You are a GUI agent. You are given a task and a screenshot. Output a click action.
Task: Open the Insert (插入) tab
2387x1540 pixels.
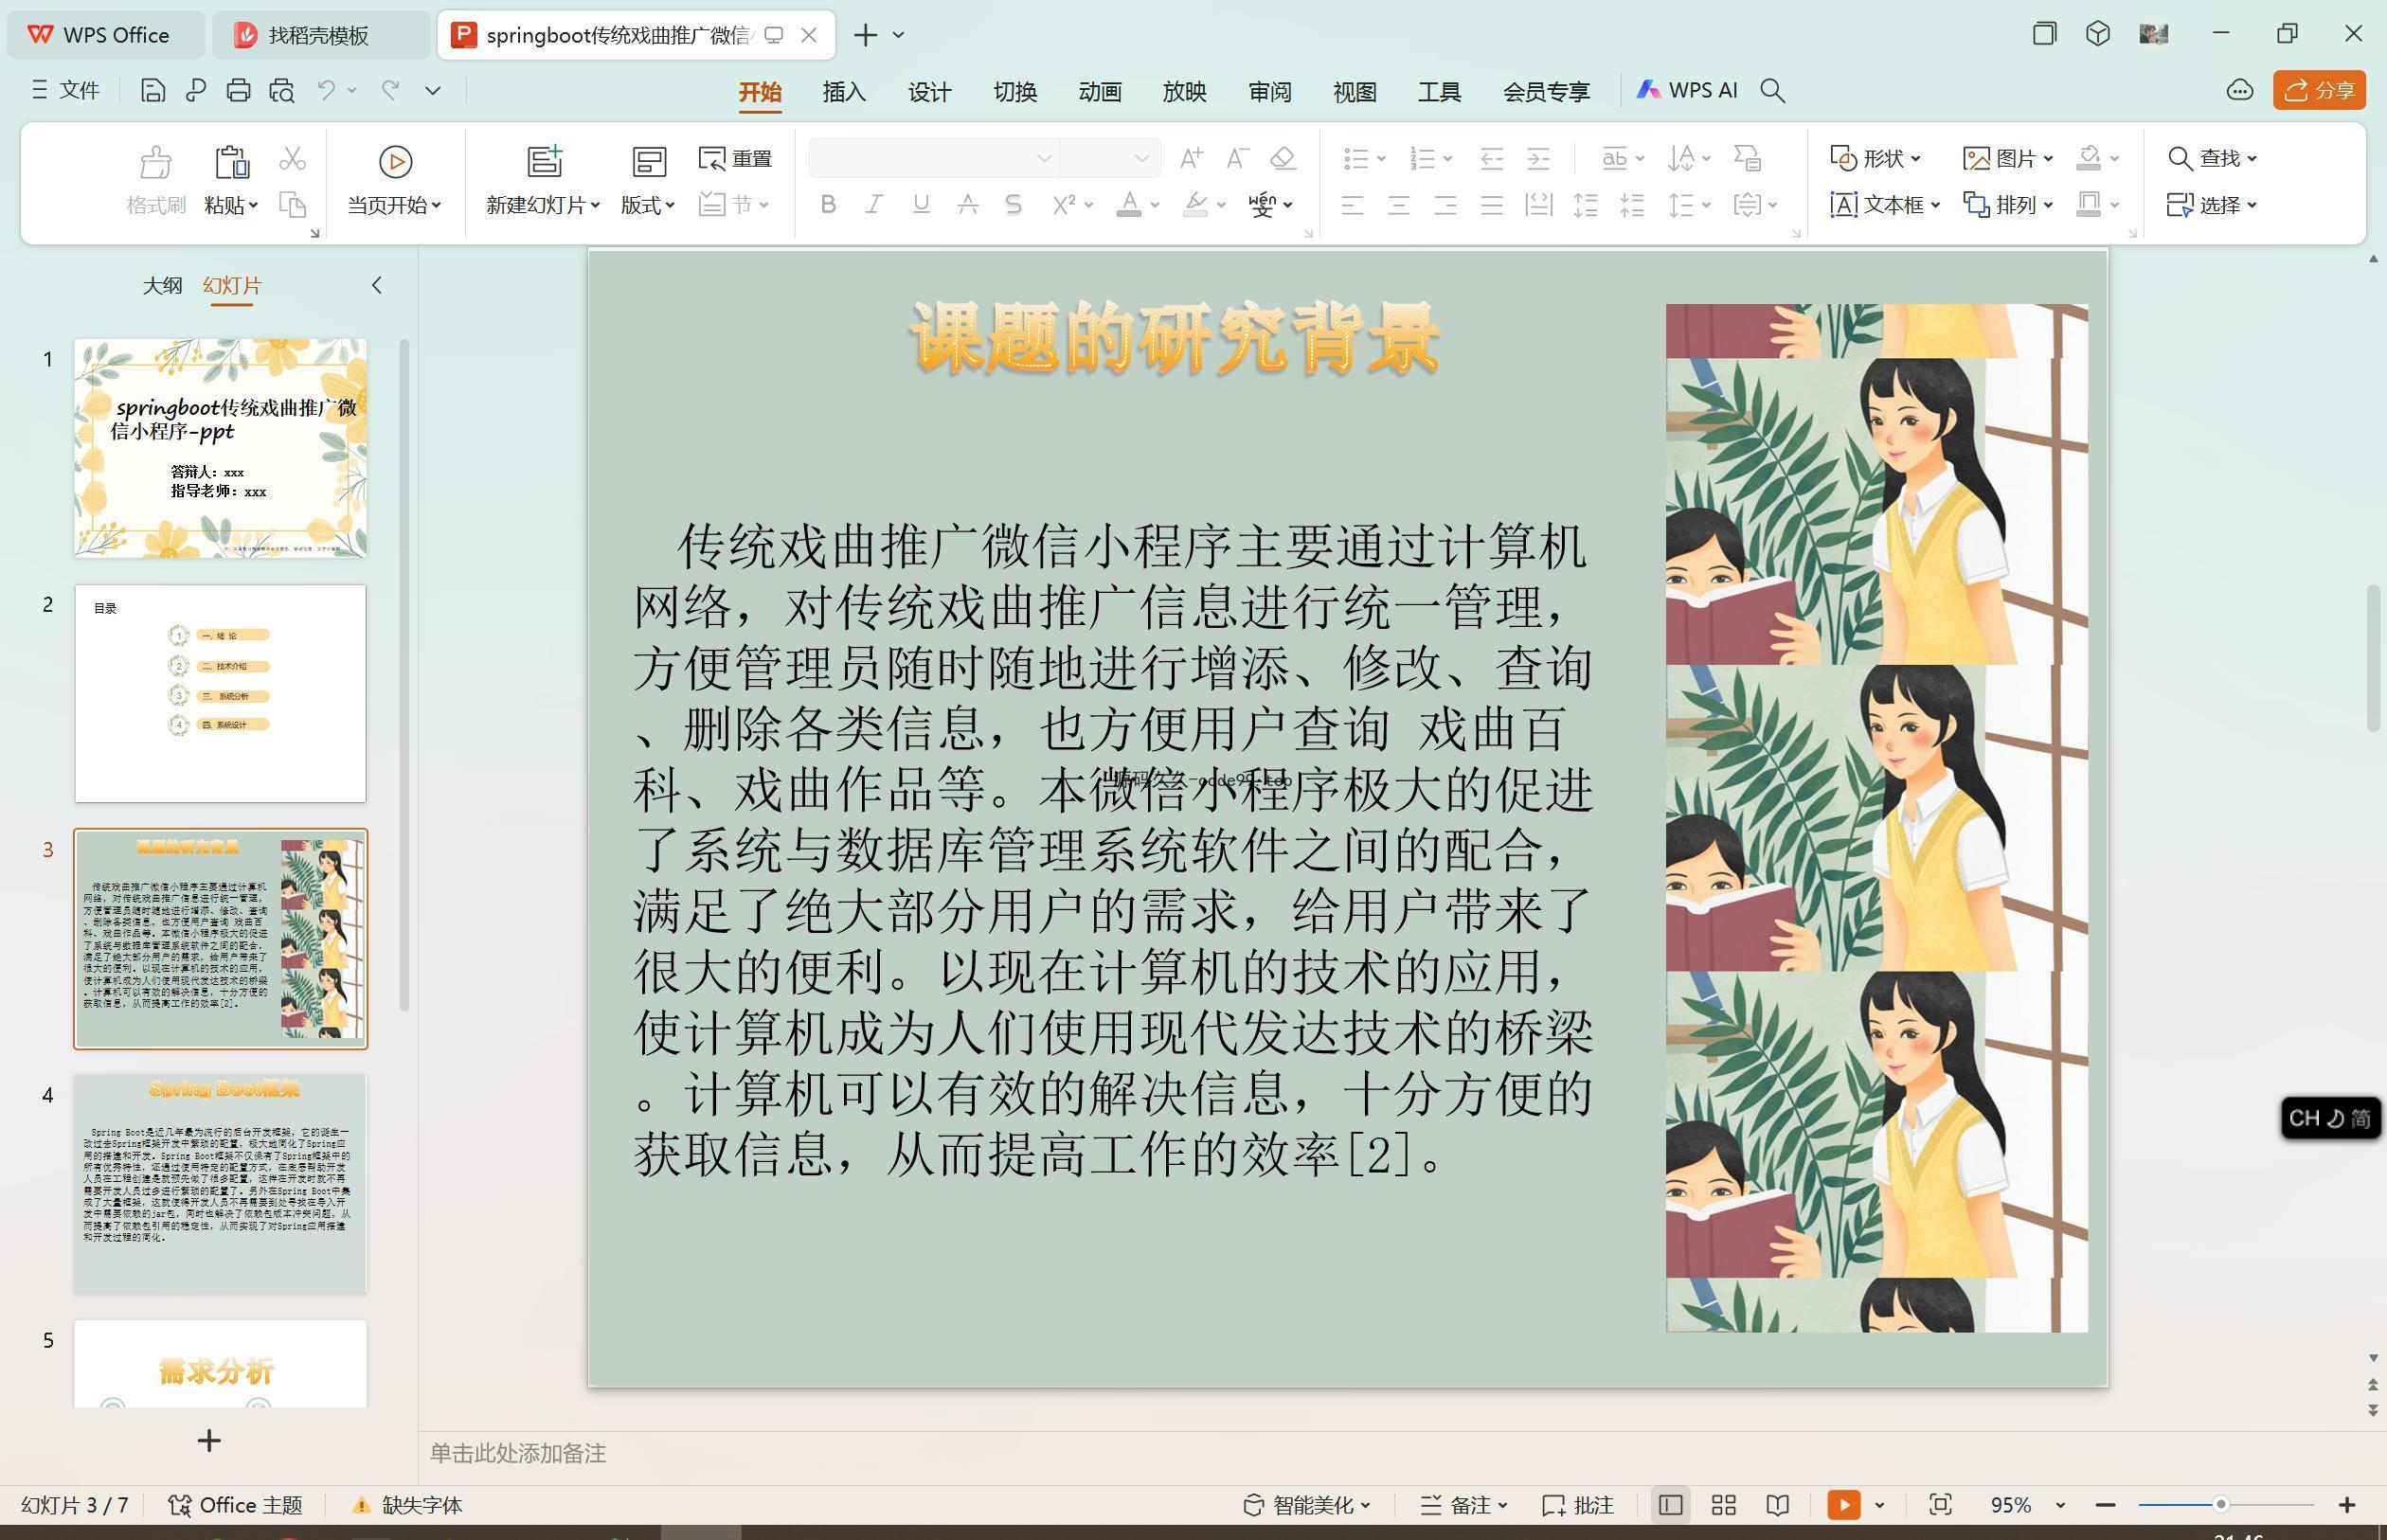(844, 91)
